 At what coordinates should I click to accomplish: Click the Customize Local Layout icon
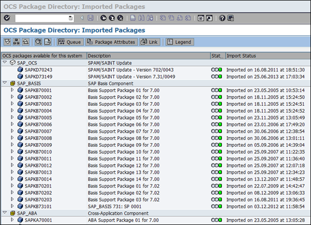[x=231, y=18]
